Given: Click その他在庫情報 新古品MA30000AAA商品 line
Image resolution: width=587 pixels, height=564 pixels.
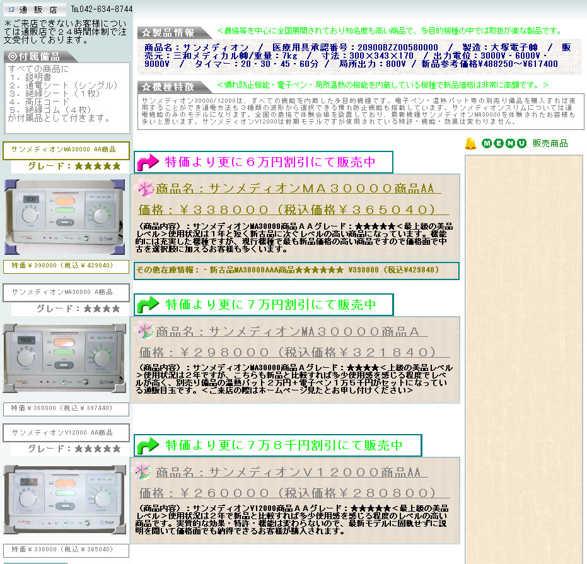Looking at the screenshot, I should click(x=296, y=271).
